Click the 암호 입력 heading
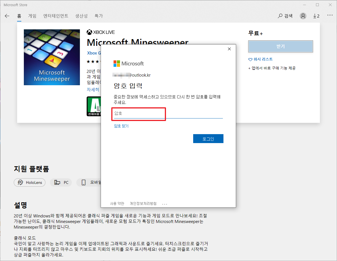This screenshot has width=337, height=261. [x=128, y=86]
